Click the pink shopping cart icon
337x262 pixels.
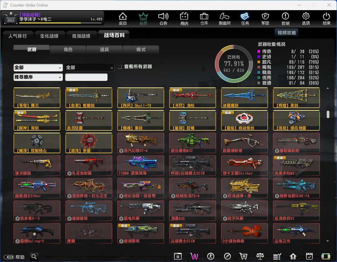[194, 256]
